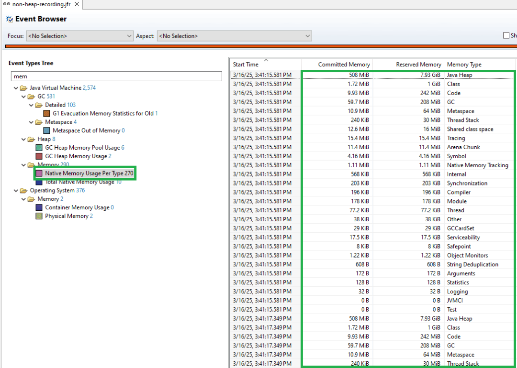Sort by Reserved Memory column header

click(408, 65)
